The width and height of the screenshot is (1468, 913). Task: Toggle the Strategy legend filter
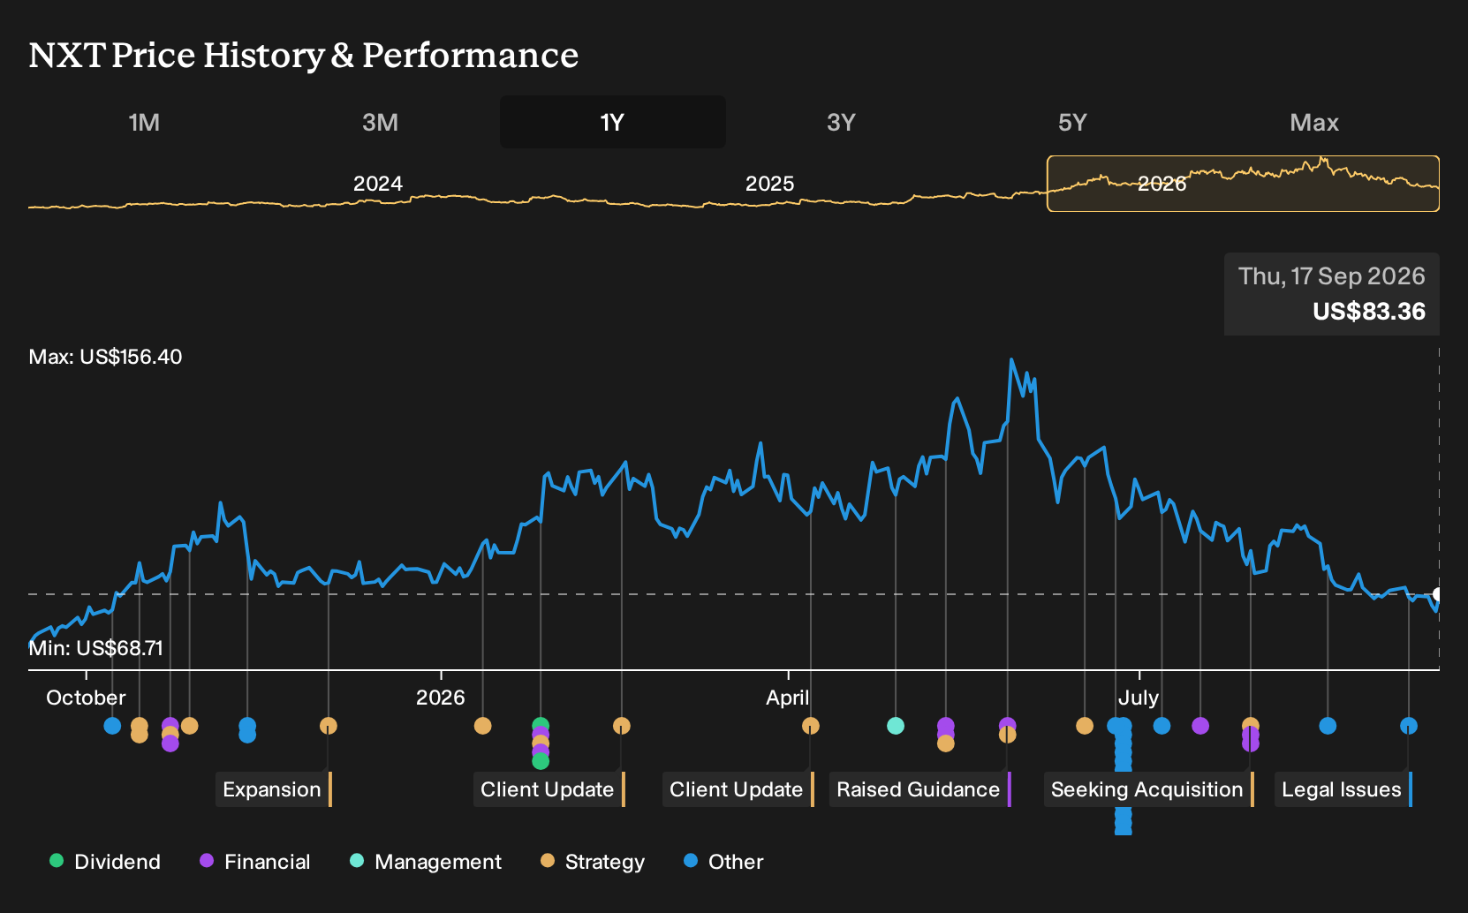[x=593, y=862]
